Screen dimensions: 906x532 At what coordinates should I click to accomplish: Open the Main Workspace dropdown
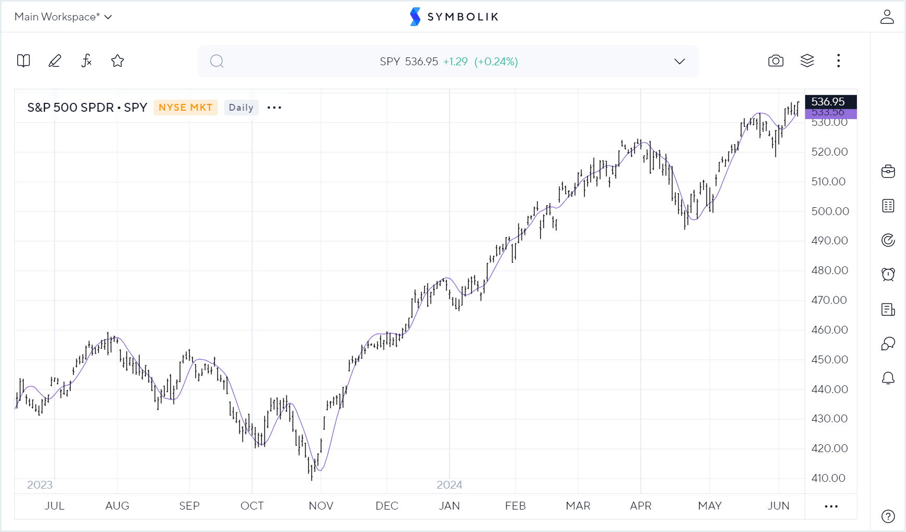point(63,17)
